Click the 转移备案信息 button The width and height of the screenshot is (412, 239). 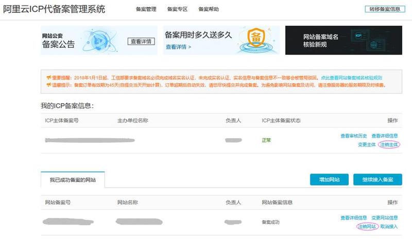[x=385, y=9]
